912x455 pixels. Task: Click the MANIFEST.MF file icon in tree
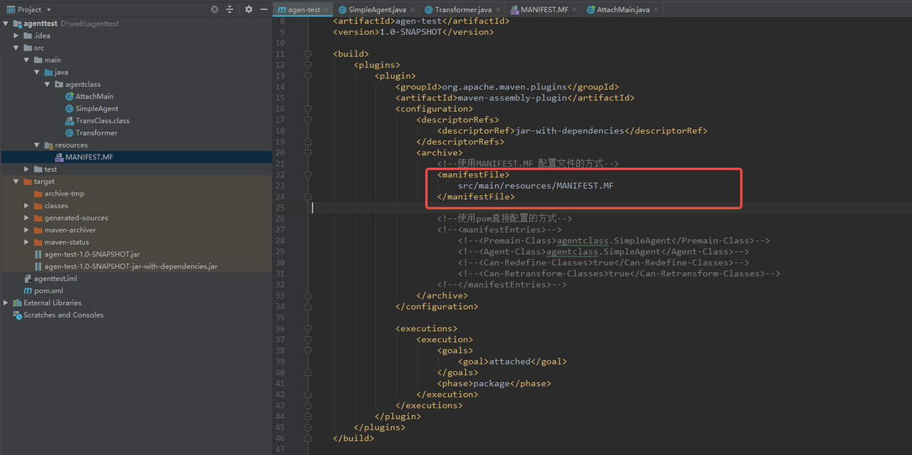point(59,157)
